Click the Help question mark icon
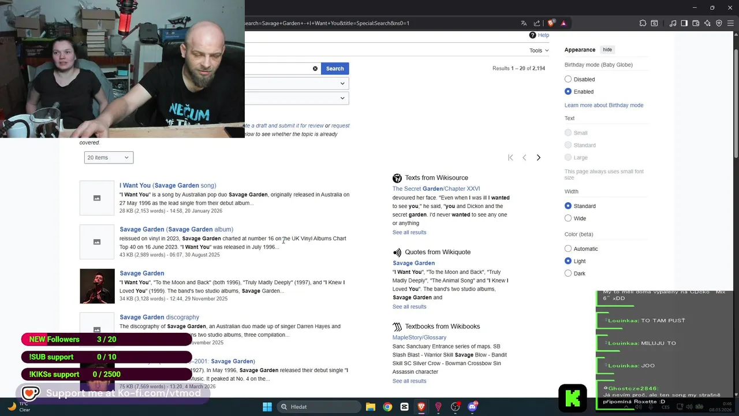 pyautogui.click(x=532, y=35)
